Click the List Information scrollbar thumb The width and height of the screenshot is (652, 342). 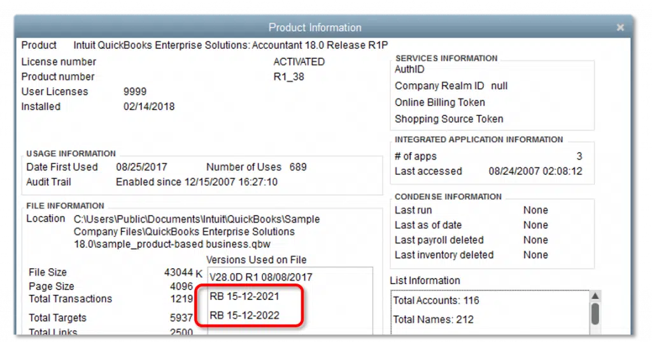(x=595, y=314)
